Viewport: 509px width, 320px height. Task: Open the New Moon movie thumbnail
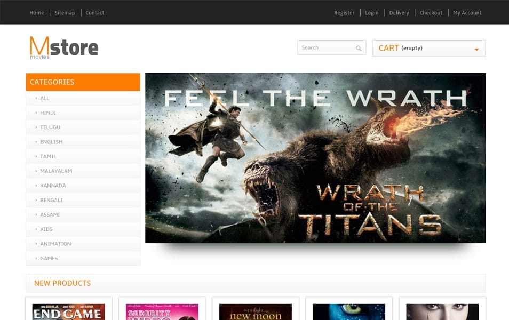[255, 311]
